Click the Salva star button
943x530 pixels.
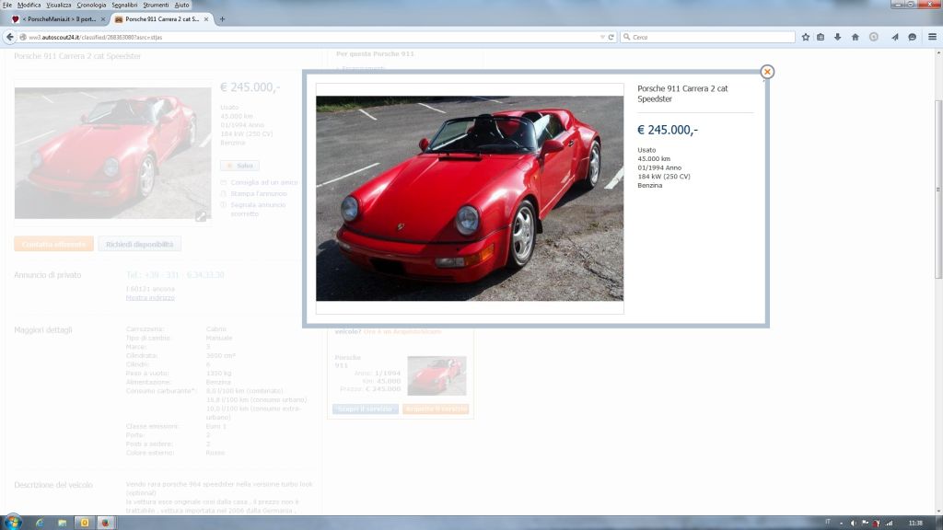[x=239, y=166]
